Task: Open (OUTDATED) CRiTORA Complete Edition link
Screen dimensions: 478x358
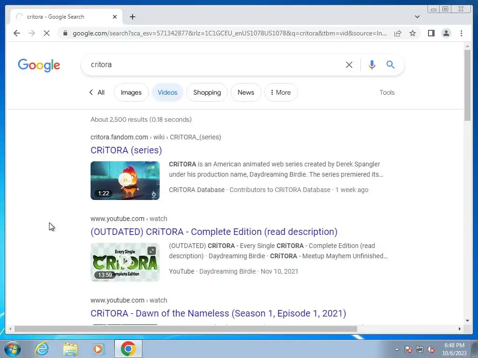Action: 214,232
